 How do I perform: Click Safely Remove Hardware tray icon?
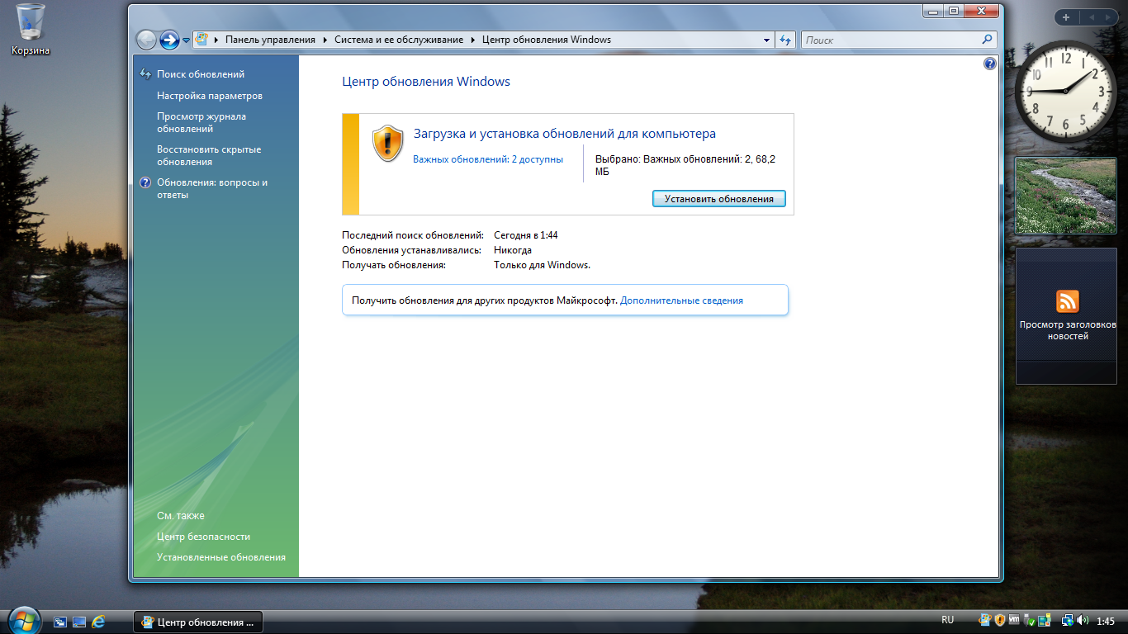(1029, 620)
